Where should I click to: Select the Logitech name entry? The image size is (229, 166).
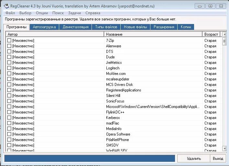tap(113, 68)
